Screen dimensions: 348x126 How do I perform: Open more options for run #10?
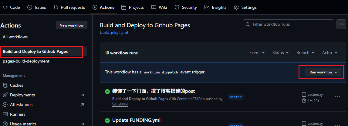tap(337, 97)
